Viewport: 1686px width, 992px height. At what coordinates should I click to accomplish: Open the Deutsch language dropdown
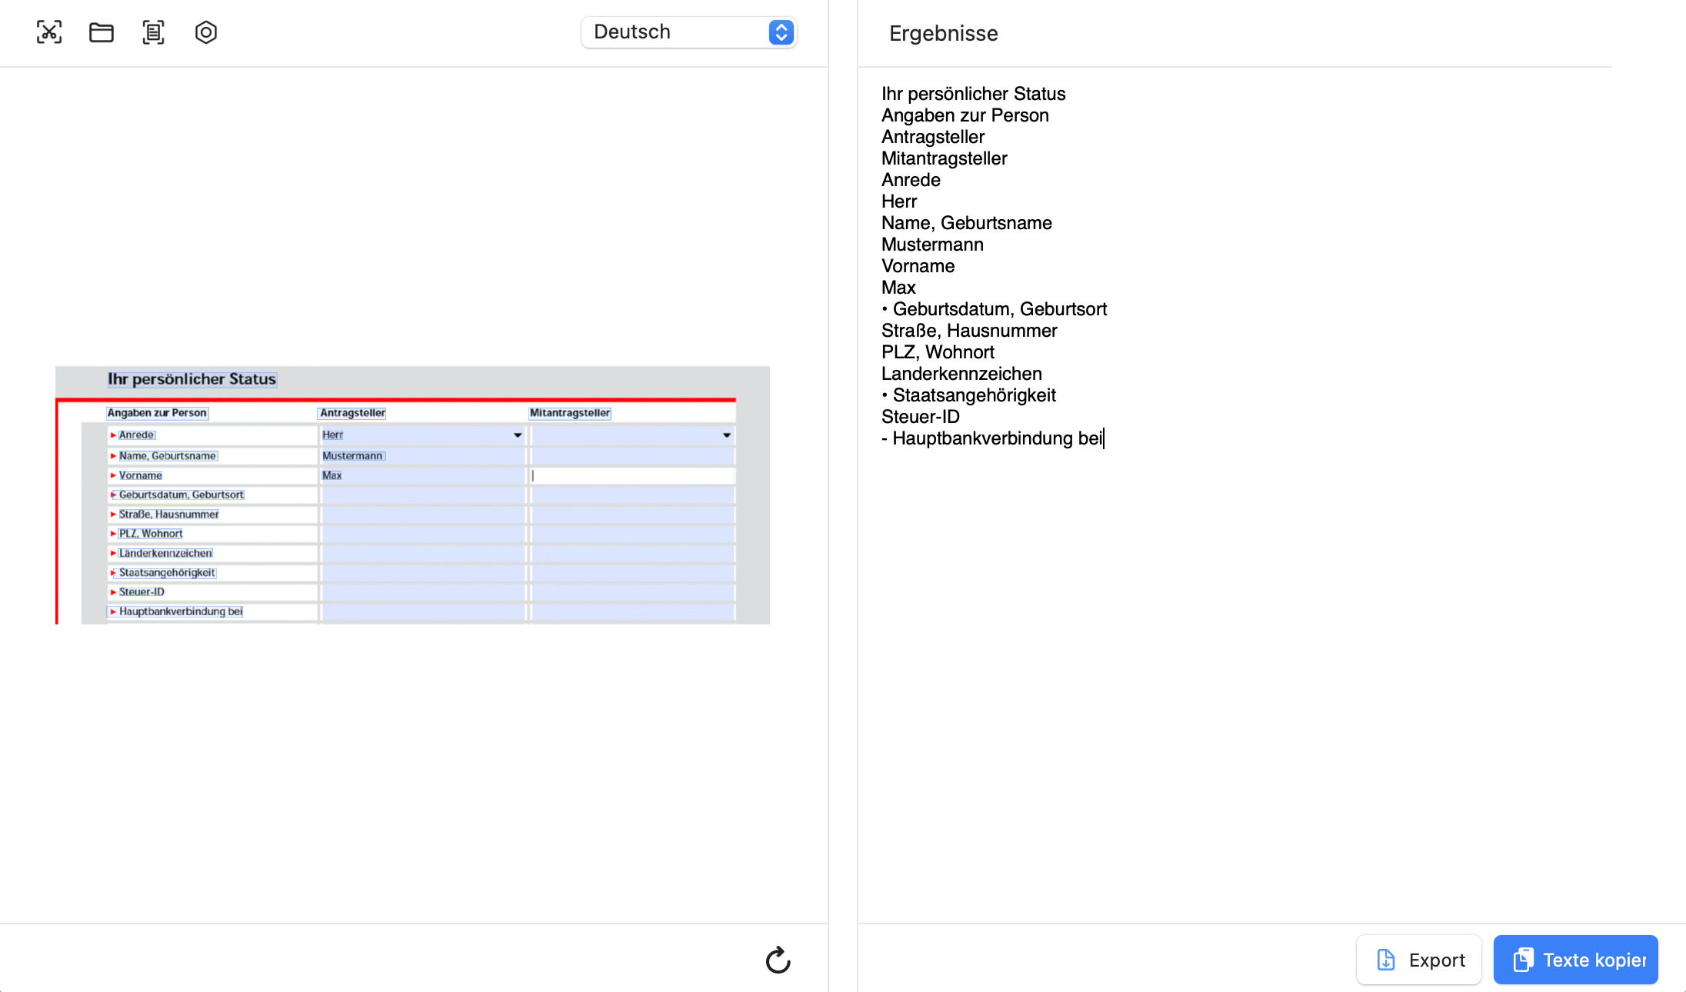(x=688, y=32)
